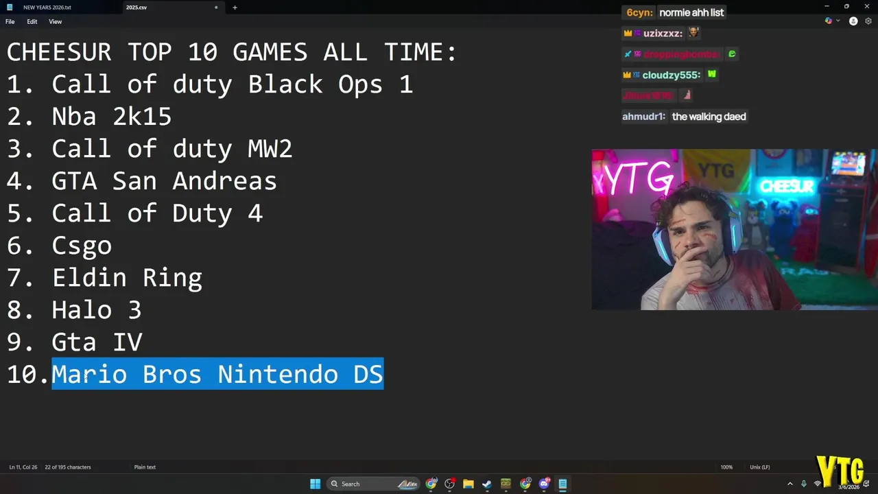Click the 3/6/2026 date in taskbar
Image resolution: width=878 pixels, height=494 pixels.
click(849, 488)
